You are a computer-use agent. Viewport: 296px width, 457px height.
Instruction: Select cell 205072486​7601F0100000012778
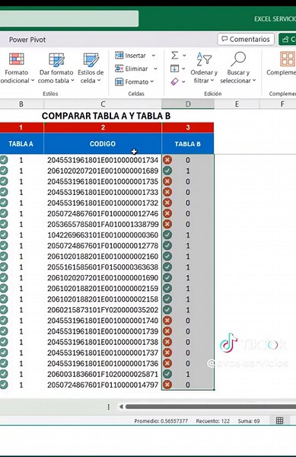103,246
